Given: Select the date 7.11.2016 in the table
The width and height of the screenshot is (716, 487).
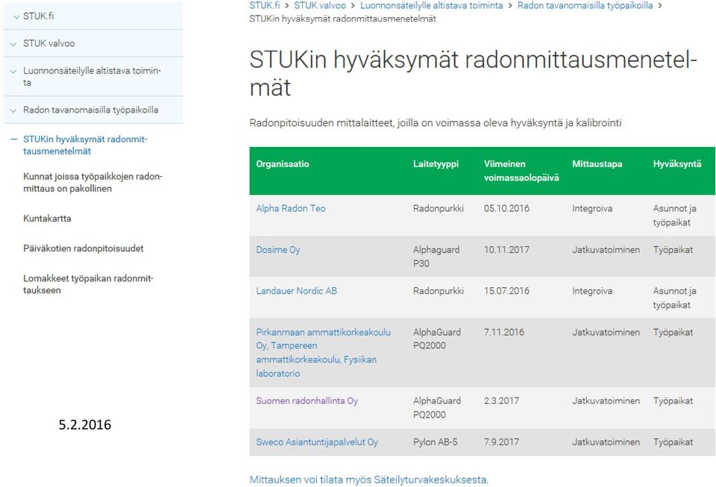Looking at the screenshot, I should pos(504,333).
